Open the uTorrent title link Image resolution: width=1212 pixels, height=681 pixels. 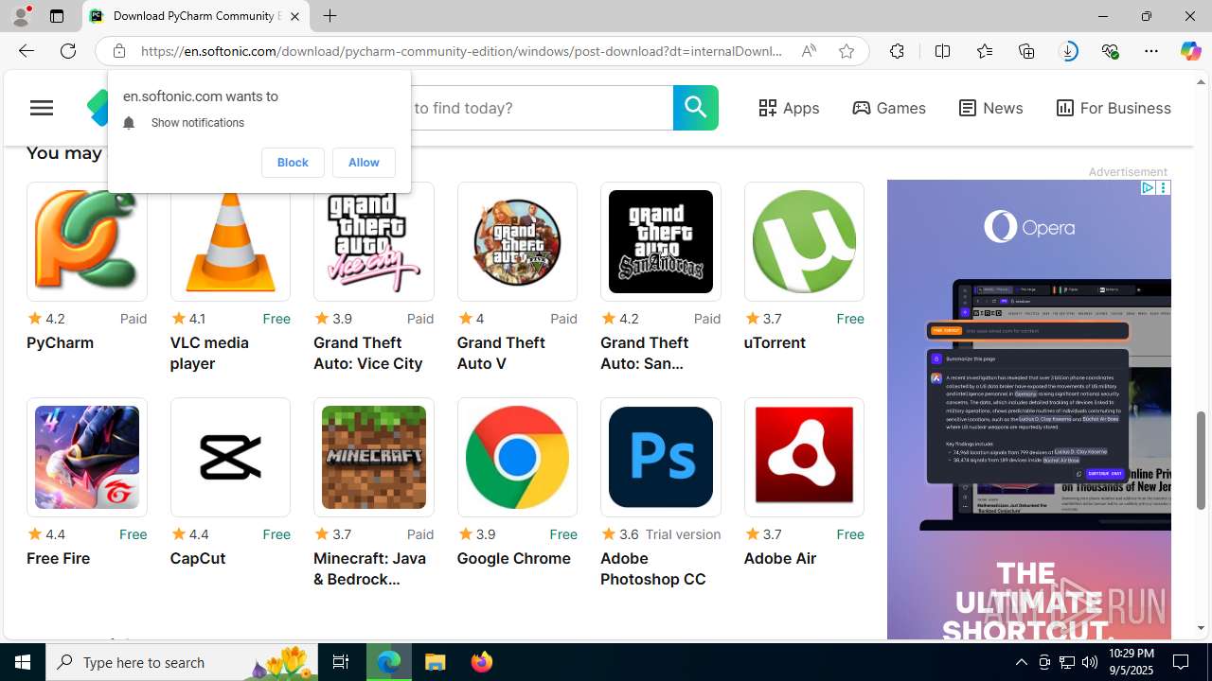(775, 342)
